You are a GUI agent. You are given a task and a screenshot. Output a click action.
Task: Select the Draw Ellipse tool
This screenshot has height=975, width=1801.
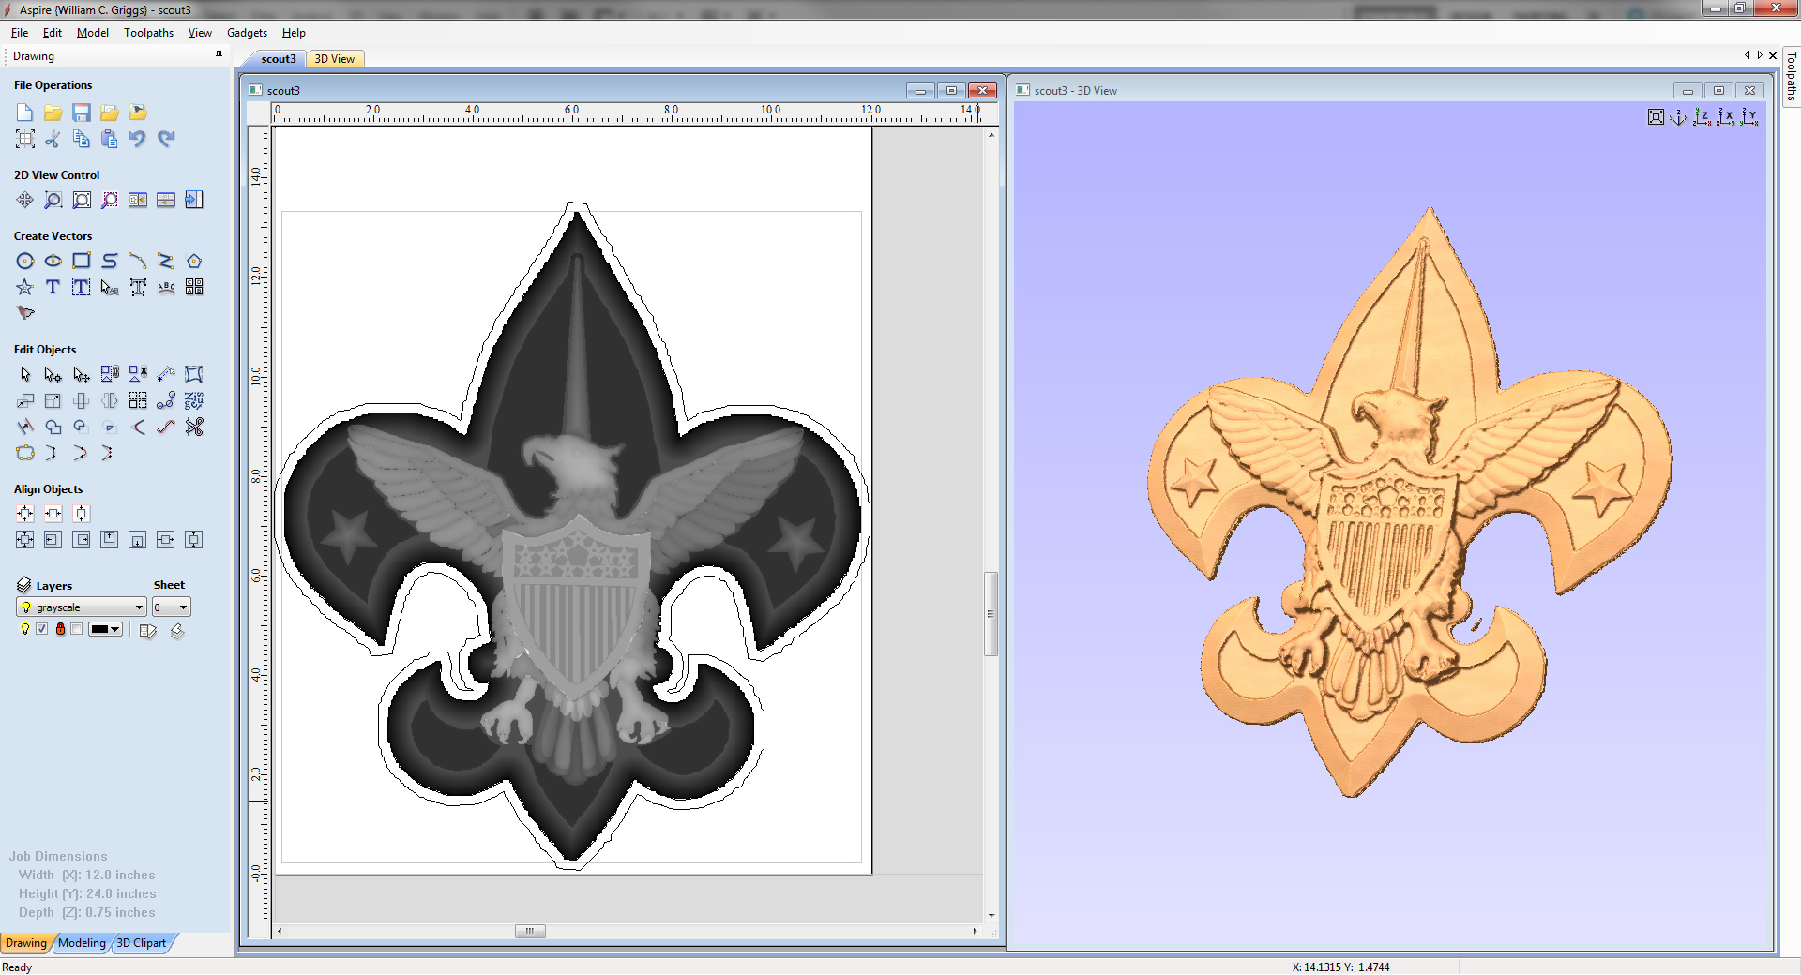(x=53, y=261)
